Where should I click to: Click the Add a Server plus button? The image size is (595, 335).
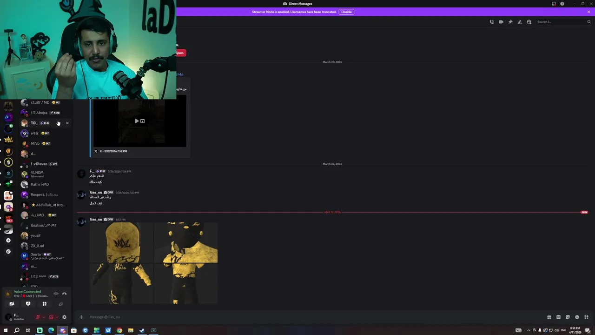[8, 241]
